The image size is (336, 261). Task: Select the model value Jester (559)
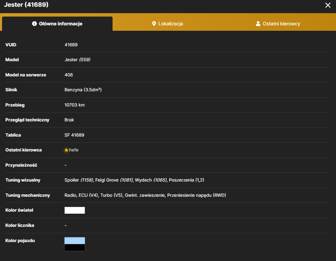77,60
